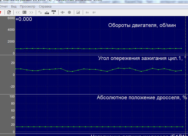188x136 pixels.
Task: Select the sine wave graph mode icon
Action: click(x=40, y=12)
